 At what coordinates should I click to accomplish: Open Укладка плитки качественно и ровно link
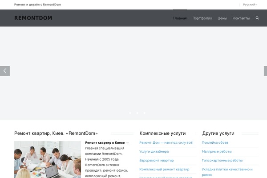tap(227, 172)
